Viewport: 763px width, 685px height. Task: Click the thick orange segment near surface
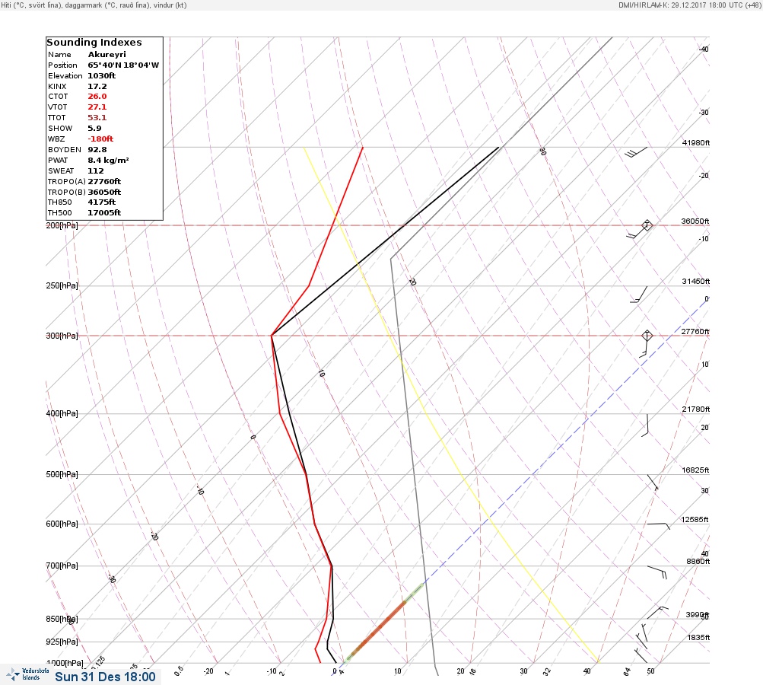(379, 627)
